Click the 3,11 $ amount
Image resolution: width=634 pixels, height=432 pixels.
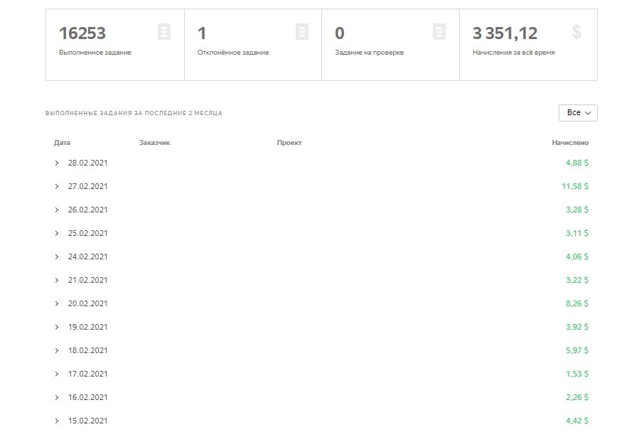click(x=577, y=233)
